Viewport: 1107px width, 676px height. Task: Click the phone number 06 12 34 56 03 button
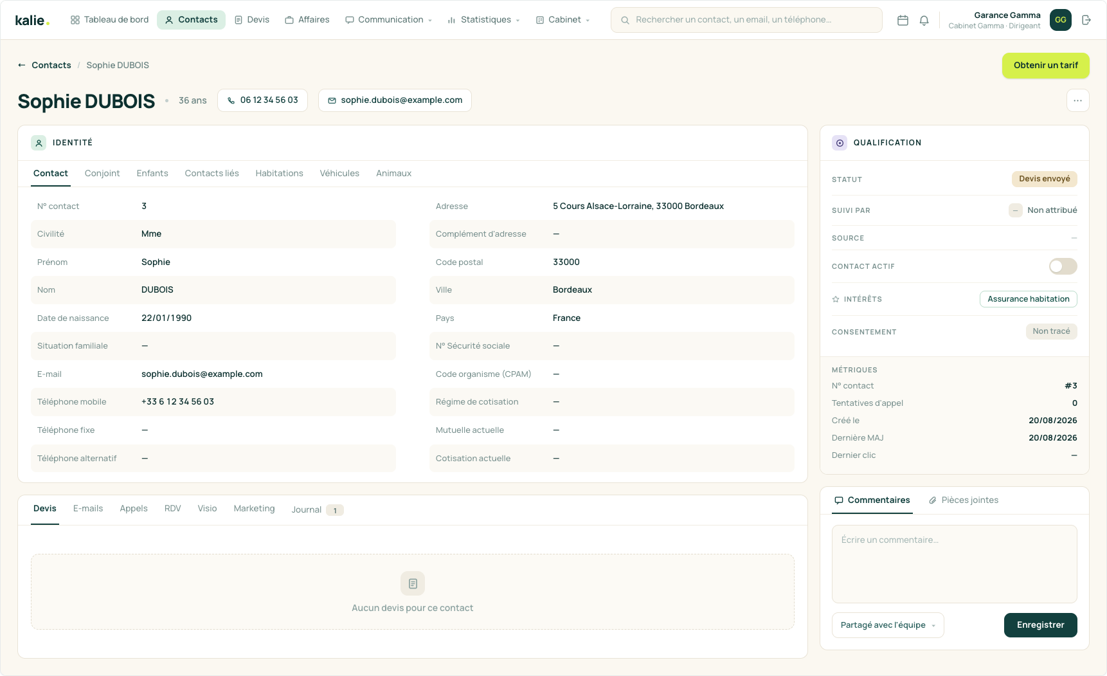pos(262,100)
